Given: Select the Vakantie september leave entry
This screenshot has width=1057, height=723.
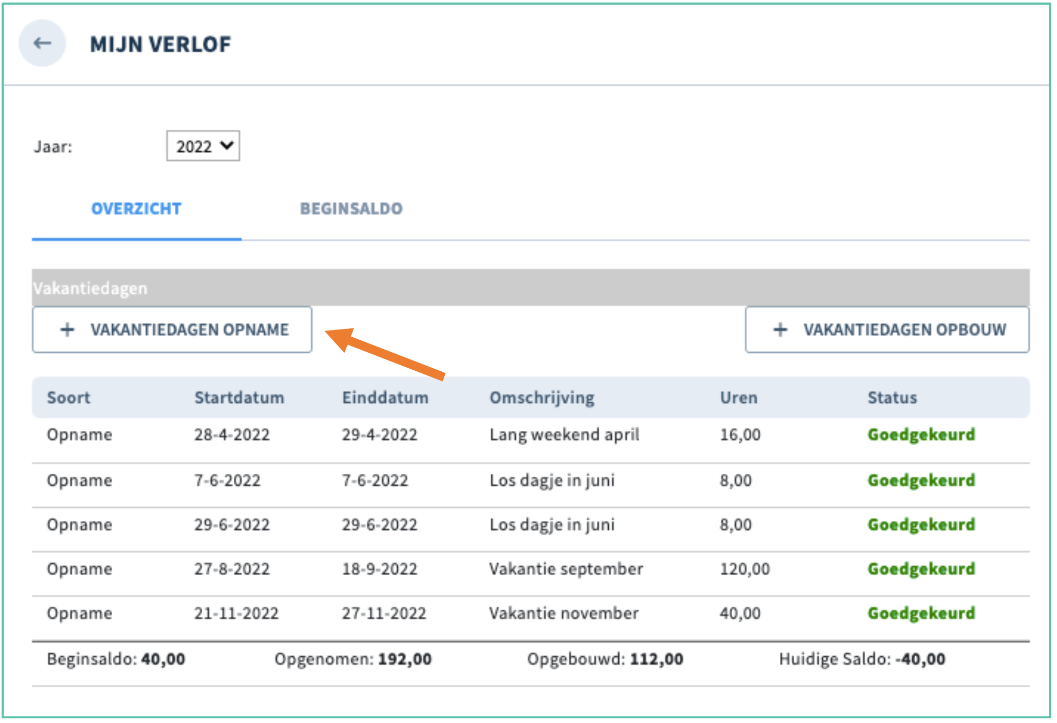Looking at the screenshot, I should click(566, 569).
